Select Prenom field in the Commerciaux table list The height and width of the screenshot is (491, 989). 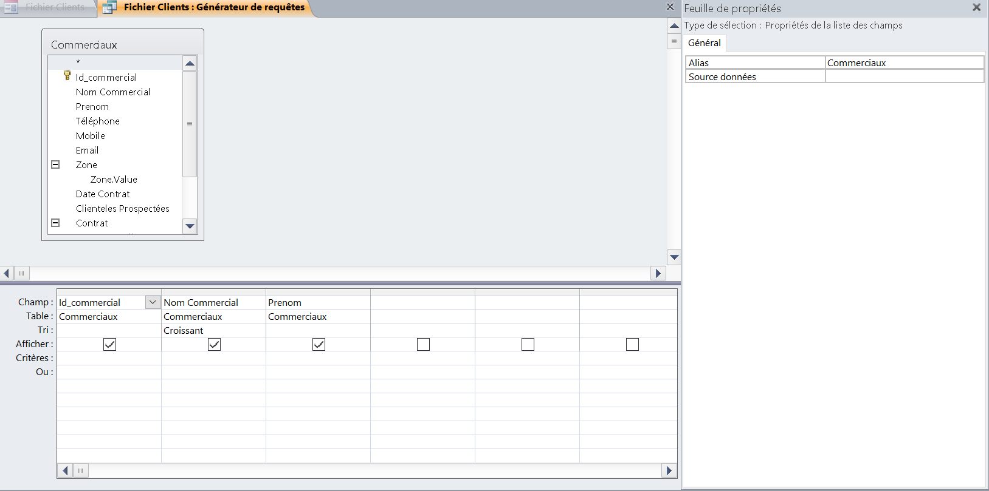(92, 106)
